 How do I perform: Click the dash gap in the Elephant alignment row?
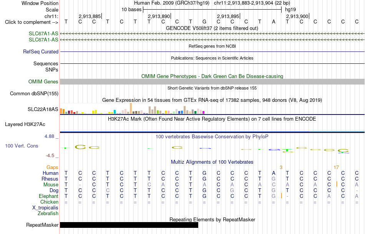(x=287, y=196)
